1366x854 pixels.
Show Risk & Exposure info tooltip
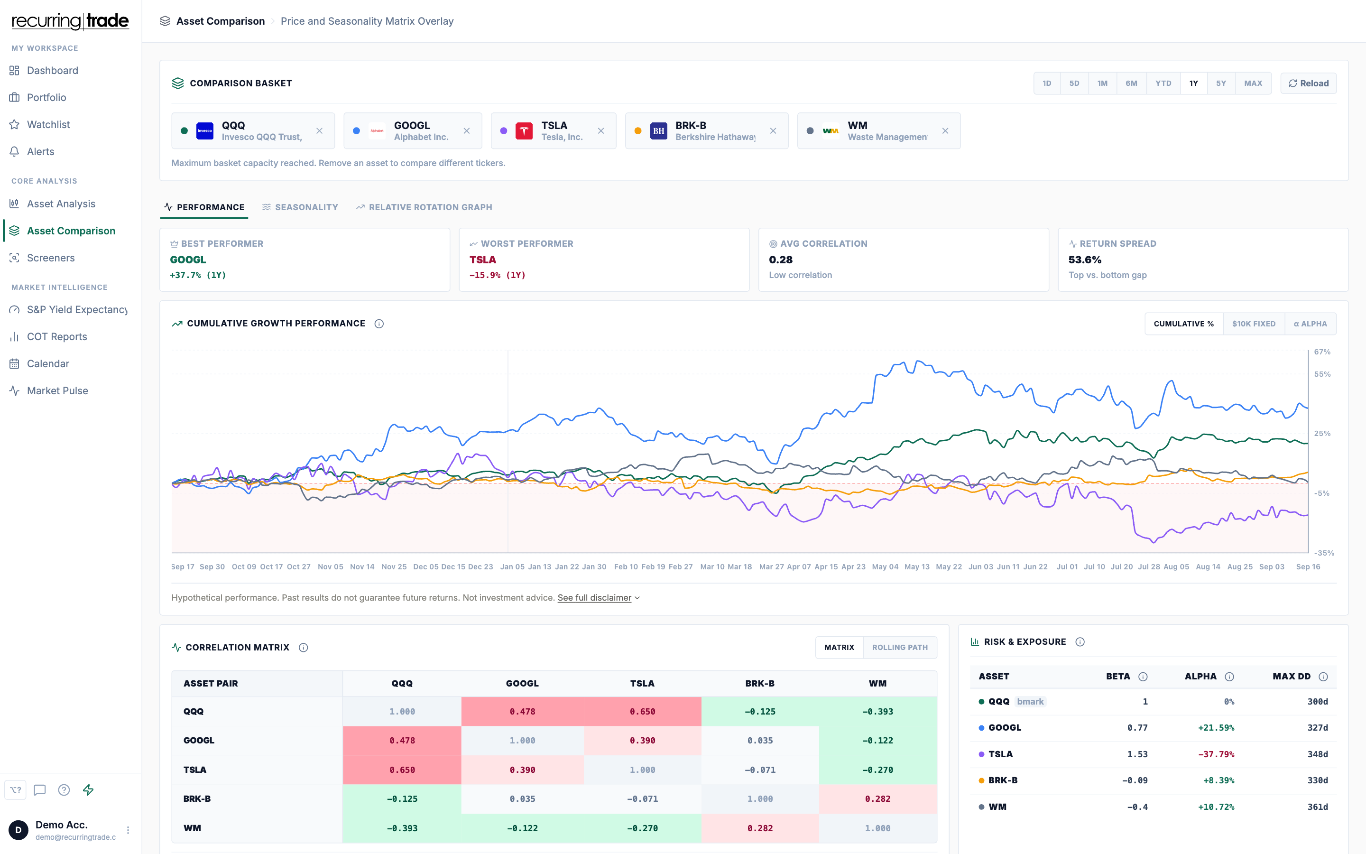[1080, 642]
